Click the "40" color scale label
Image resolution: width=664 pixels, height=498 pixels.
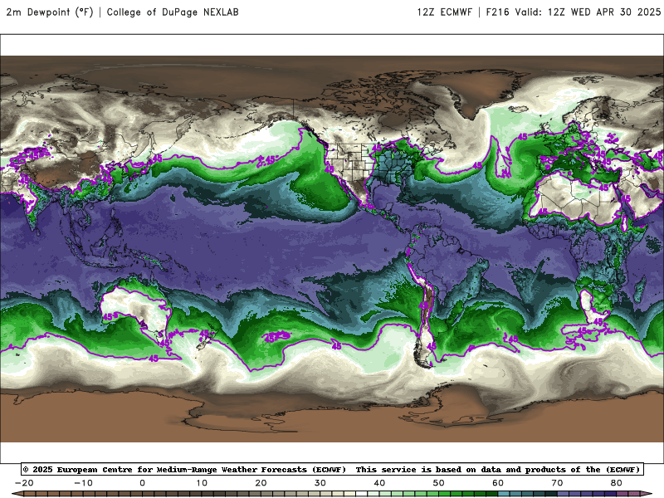click(x=379, y=483)
